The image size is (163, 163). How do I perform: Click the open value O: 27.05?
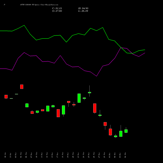coord(57,11)
